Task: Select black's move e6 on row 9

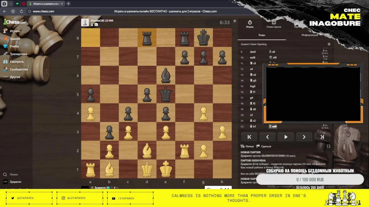Action: 272,52
